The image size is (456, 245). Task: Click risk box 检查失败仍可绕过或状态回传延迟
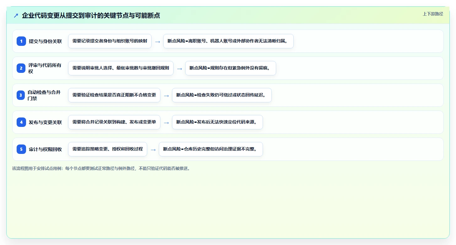point(222,95)
